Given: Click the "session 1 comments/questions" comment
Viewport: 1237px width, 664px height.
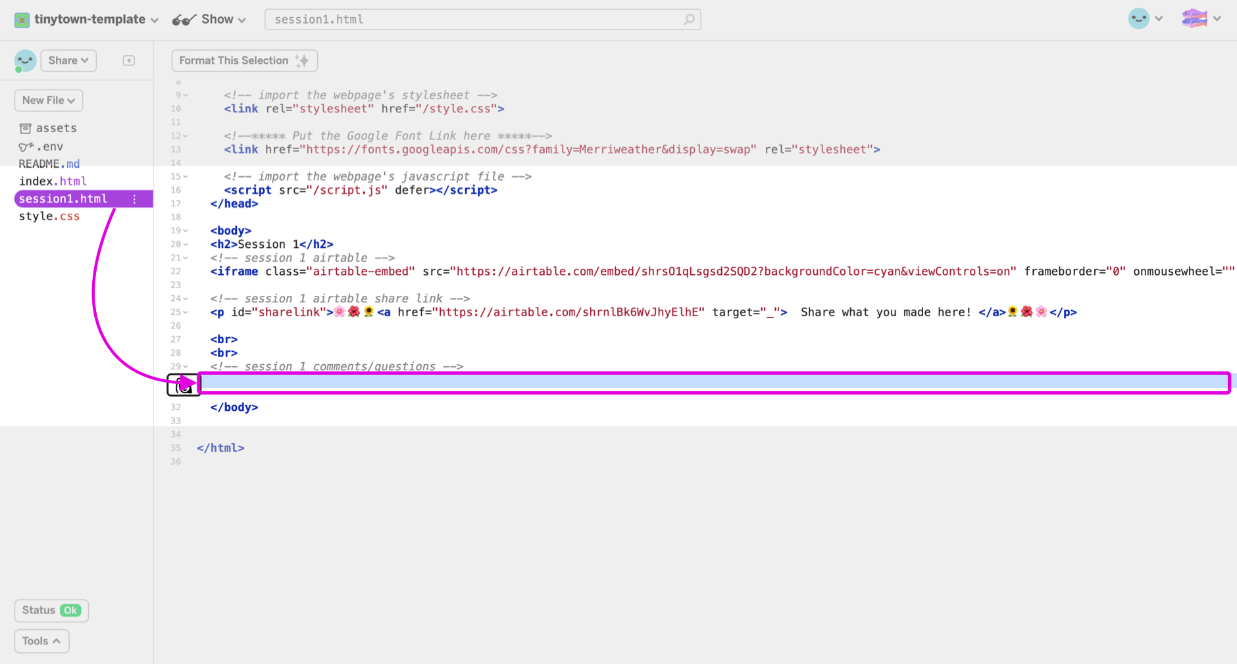Looking at the screenshot, I should click(337, 367).
